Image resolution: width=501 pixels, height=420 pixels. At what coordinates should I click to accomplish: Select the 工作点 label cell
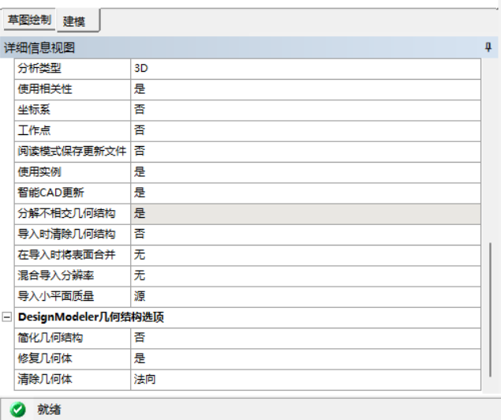tap(73, 131)
